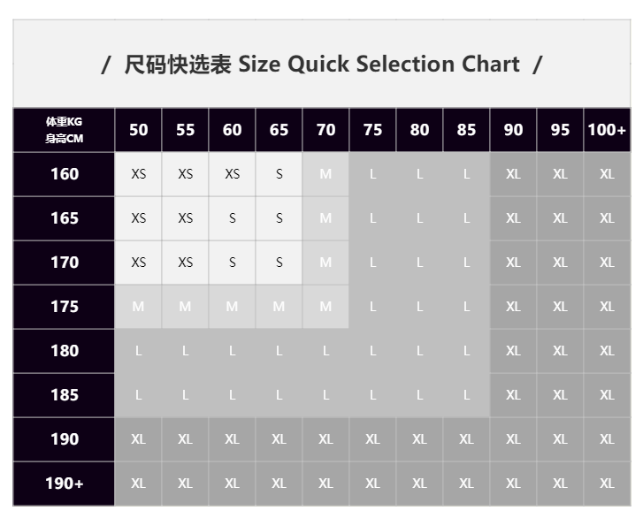This screenshot has height=518, width=643.
Task: Click the 175 cm height row header
Action: [x=64, y=307]
